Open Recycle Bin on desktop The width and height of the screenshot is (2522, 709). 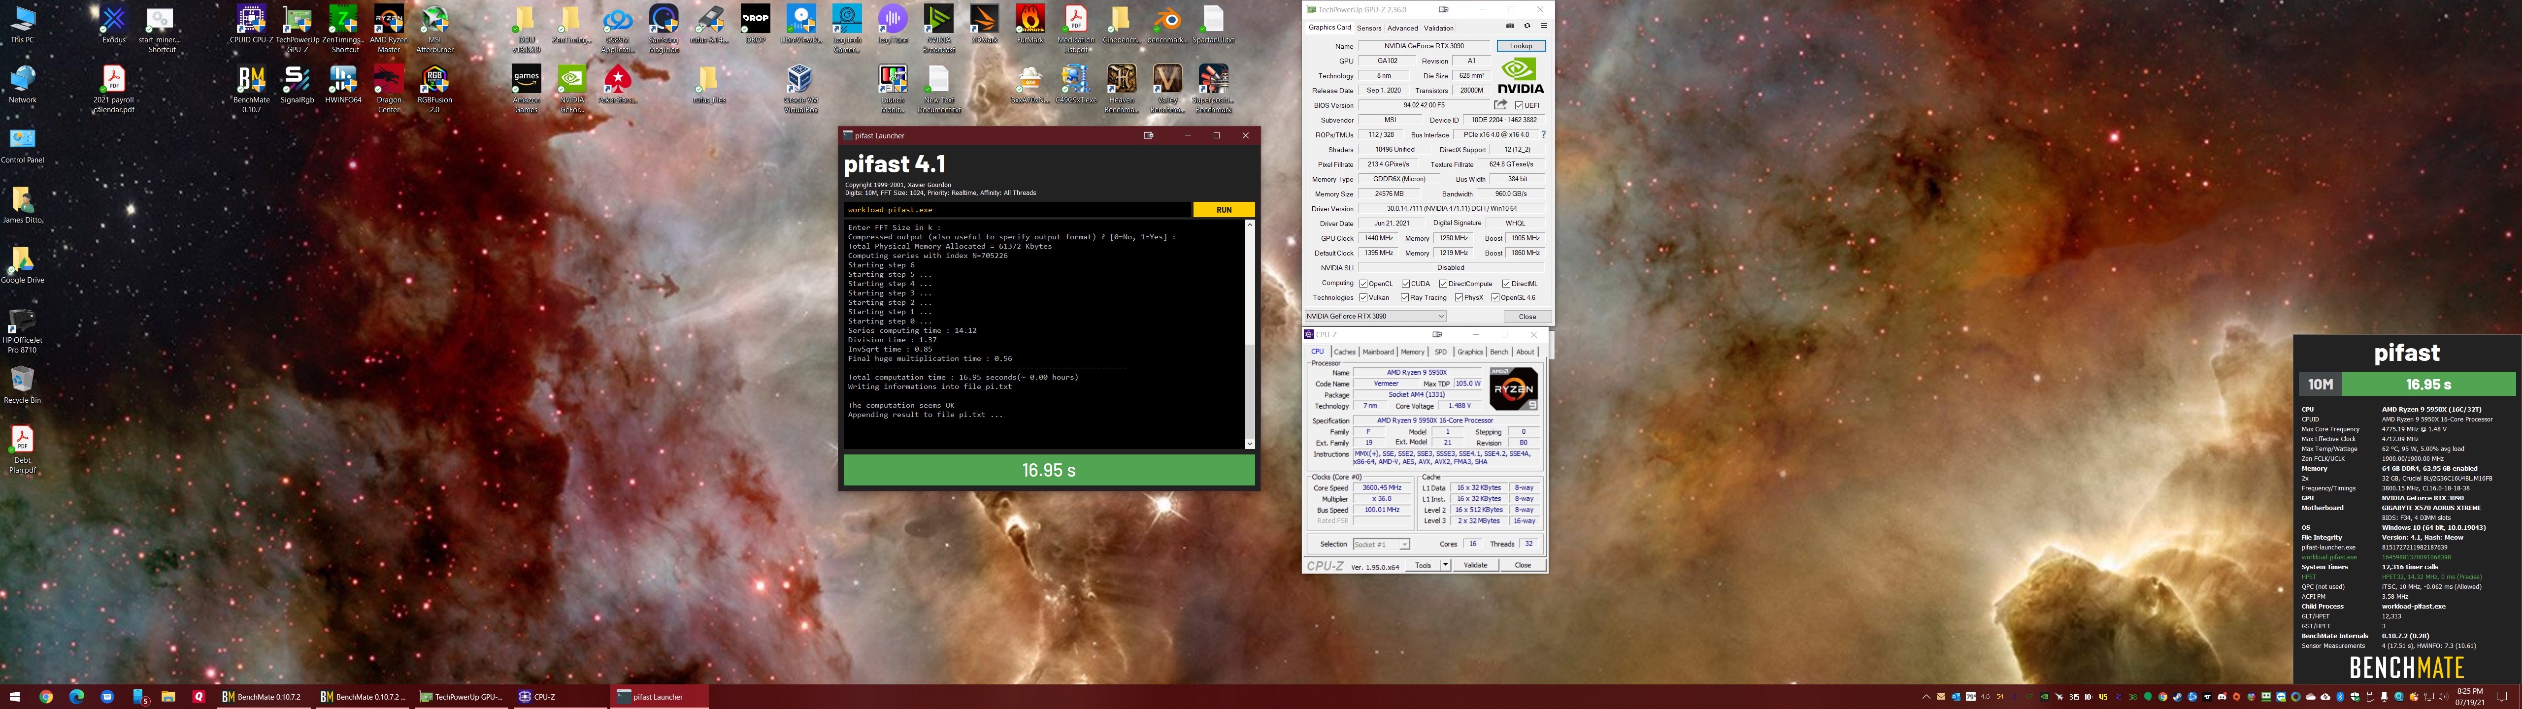click(x=22, y=385)
